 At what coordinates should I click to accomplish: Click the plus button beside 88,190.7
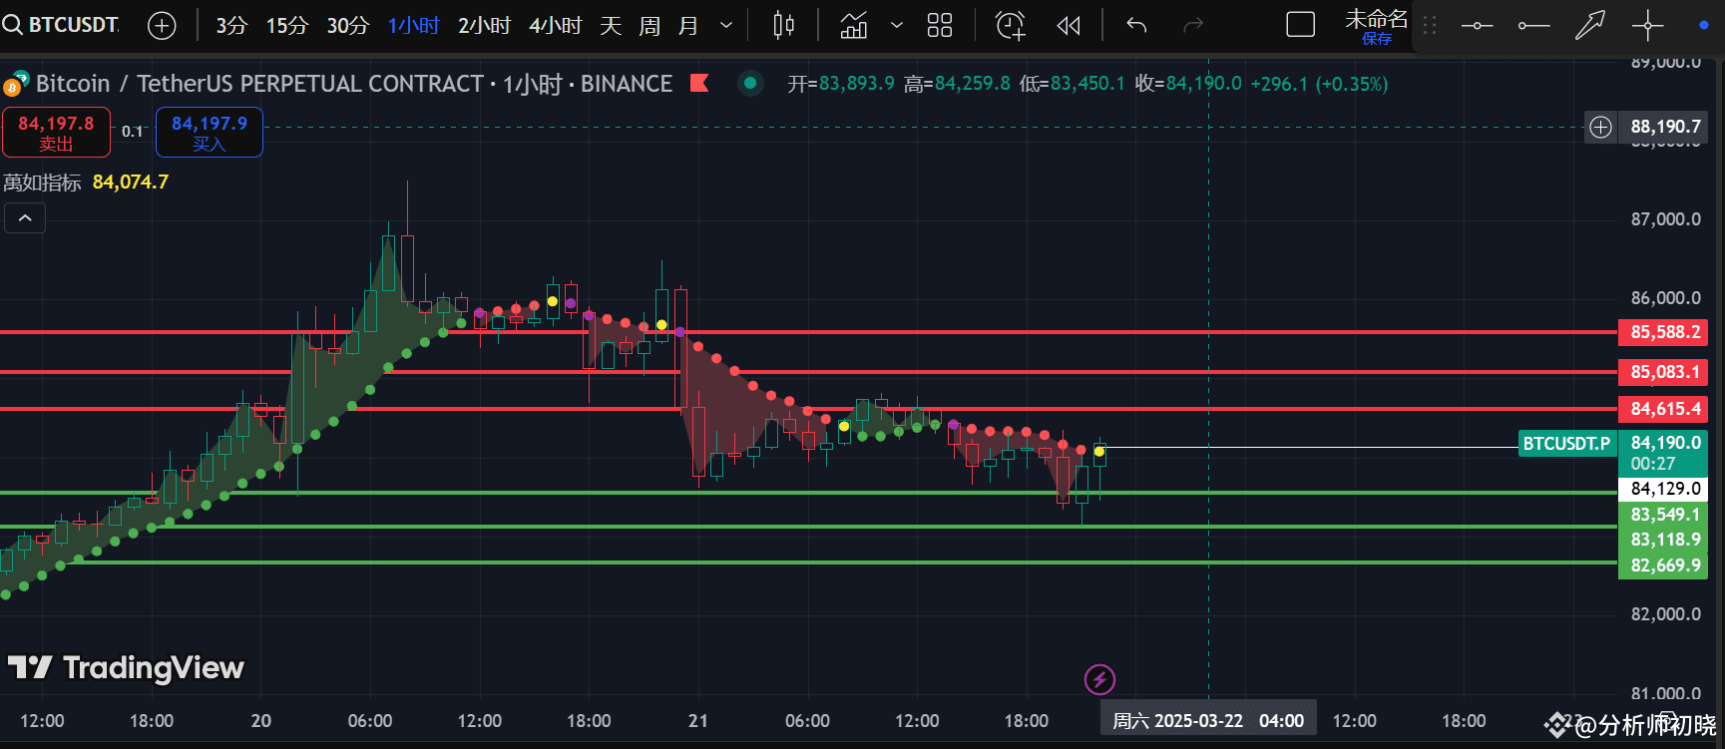pos(1601,127)
